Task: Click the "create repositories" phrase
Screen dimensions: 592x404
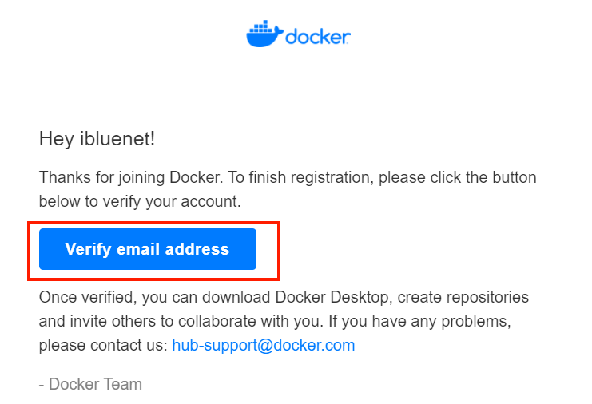Action: [463, 297]
